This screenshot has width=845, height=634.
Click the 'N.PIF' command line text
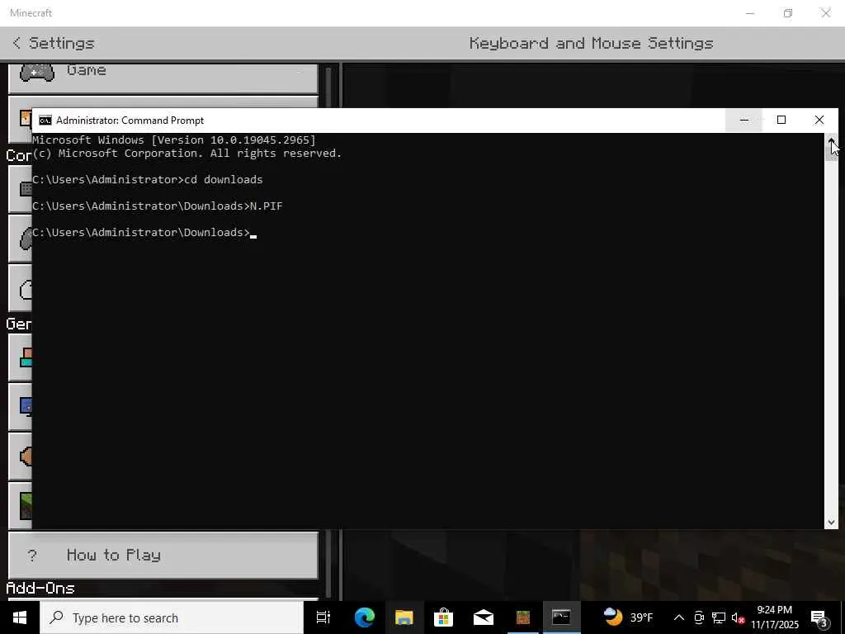[267, 206]
